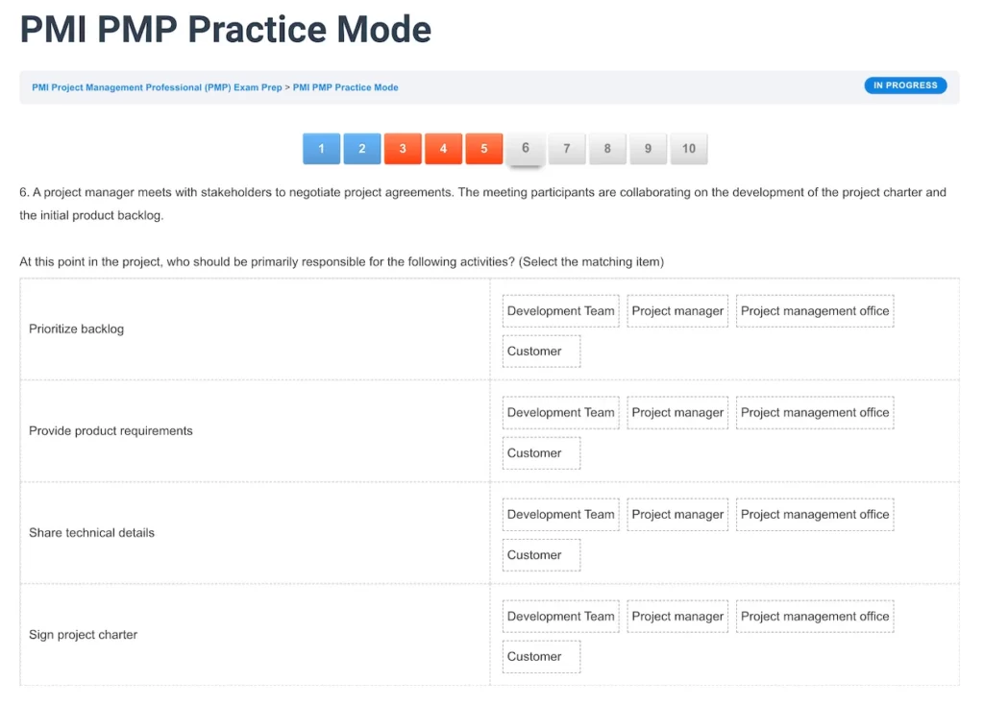Choose Development Team for Prioritize backlog
984x706 pixels.
[x=560, y=310]
